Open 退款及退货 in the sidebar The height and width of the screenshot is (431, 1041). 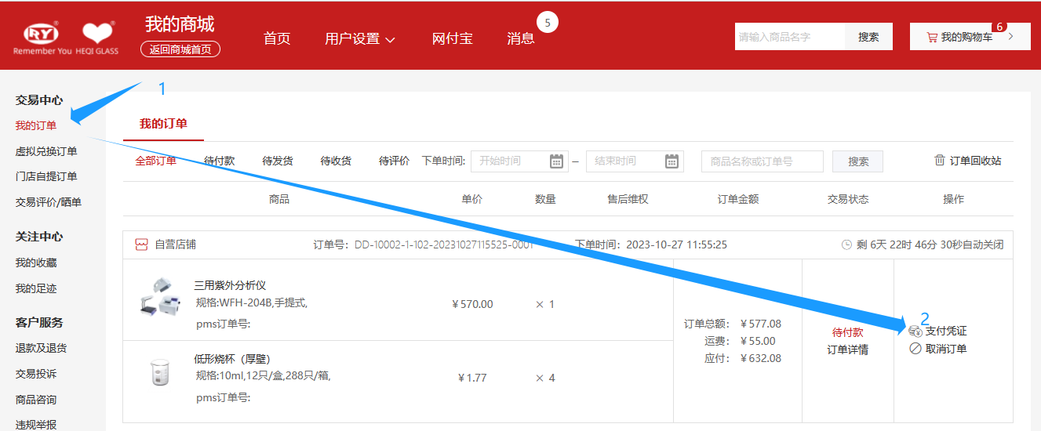tap(41, 348)
